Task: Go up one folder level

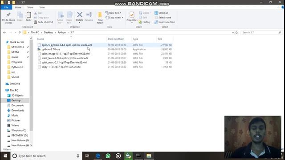Action: click(x=20, y=32)
